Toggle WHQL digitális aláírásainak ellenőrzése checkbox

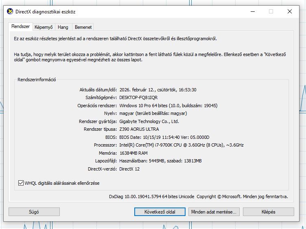(x=21, y=183)
